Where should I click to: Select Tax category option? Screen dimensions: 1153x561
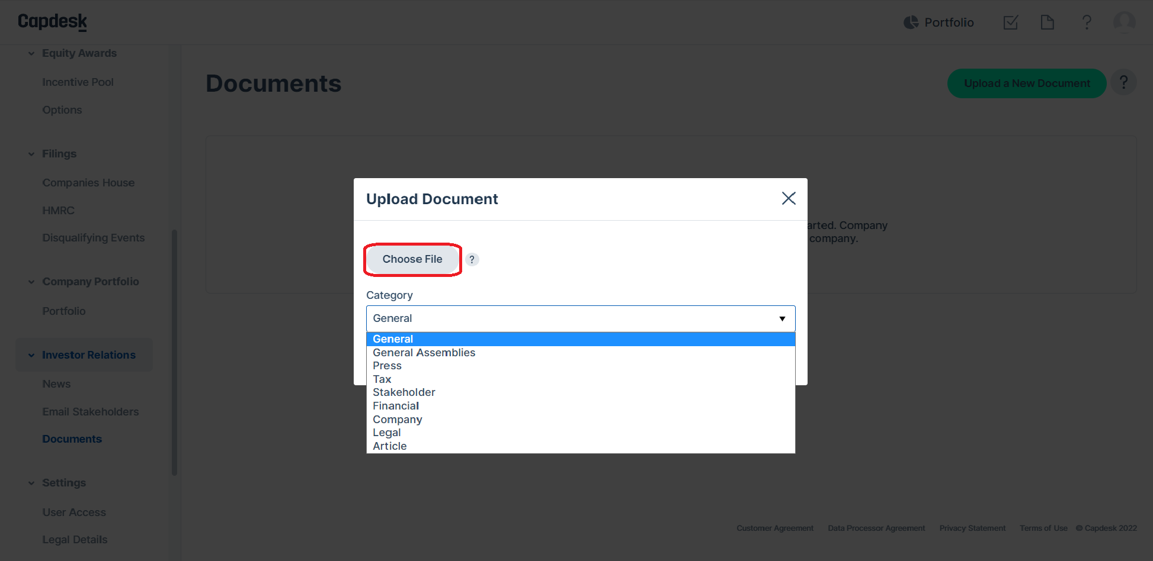point(581,379)
